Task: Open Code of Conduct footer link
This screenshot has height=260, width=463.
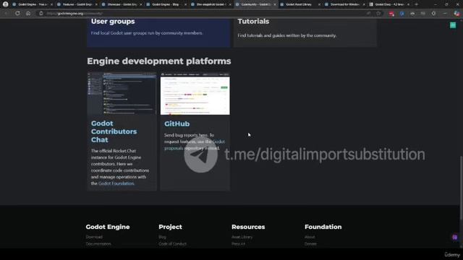Action: 172,244
